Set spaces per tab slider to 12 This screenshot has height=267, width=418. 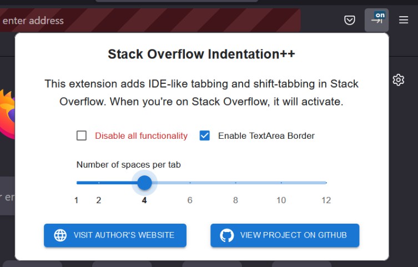(326, 182)
